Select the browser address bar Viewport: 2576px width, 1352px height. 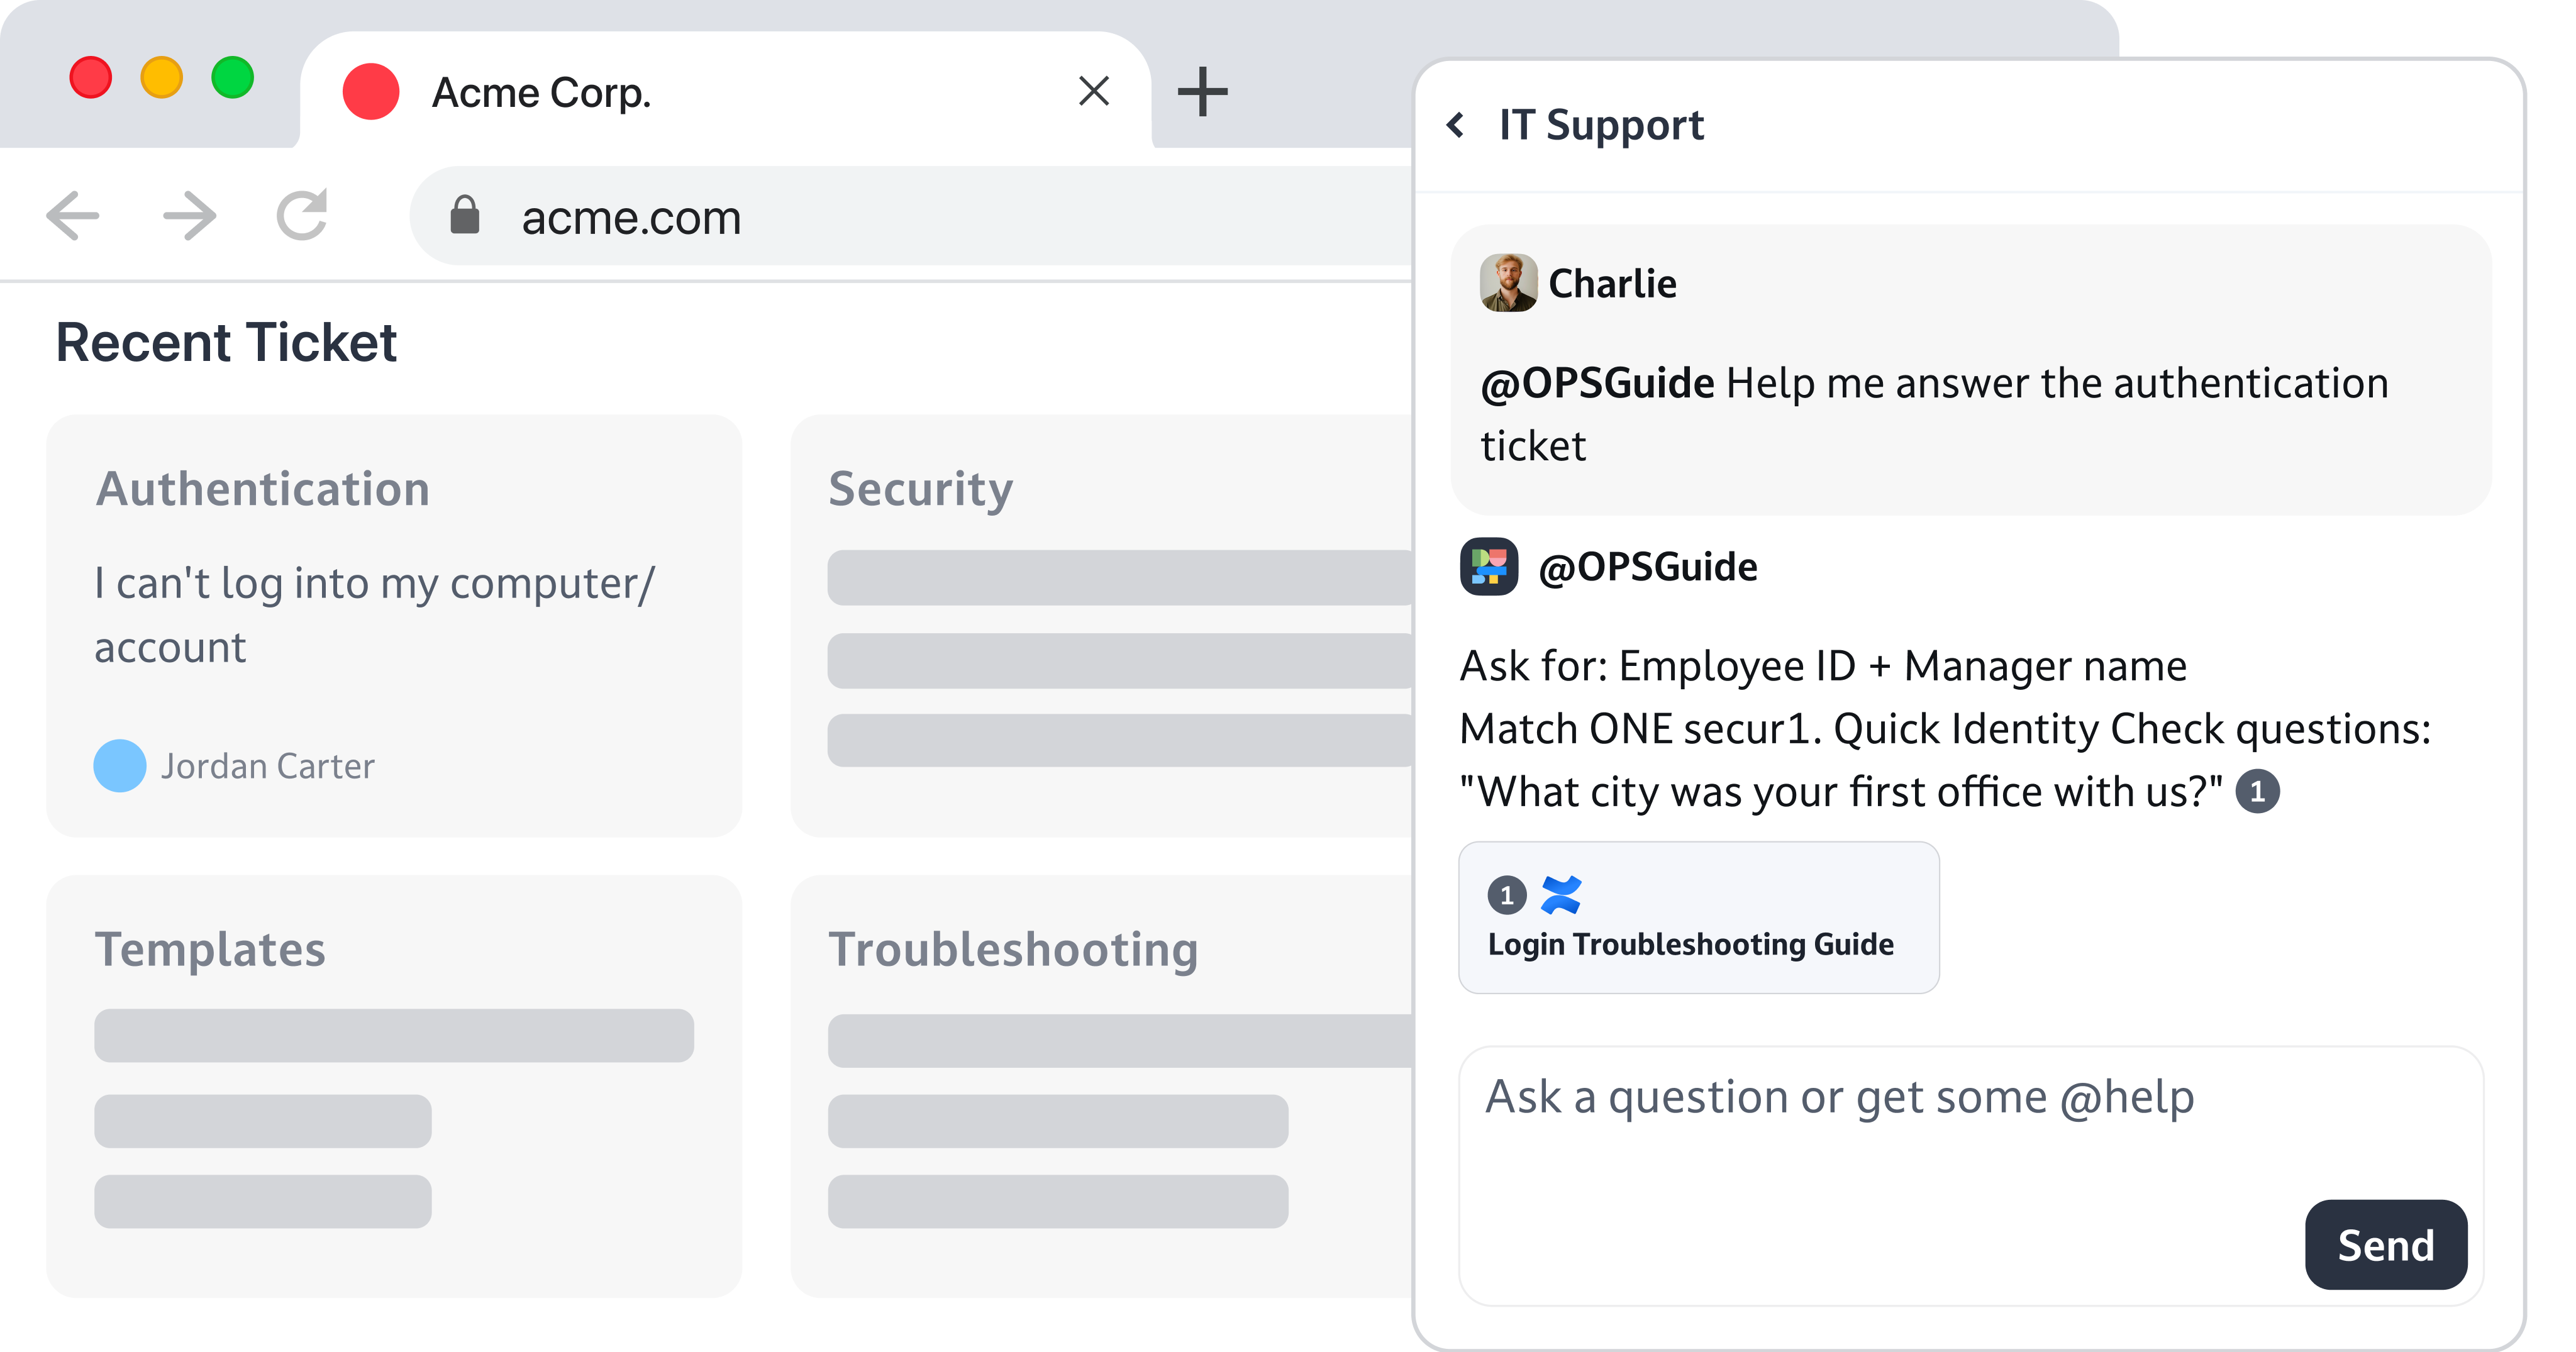[700, 217]
